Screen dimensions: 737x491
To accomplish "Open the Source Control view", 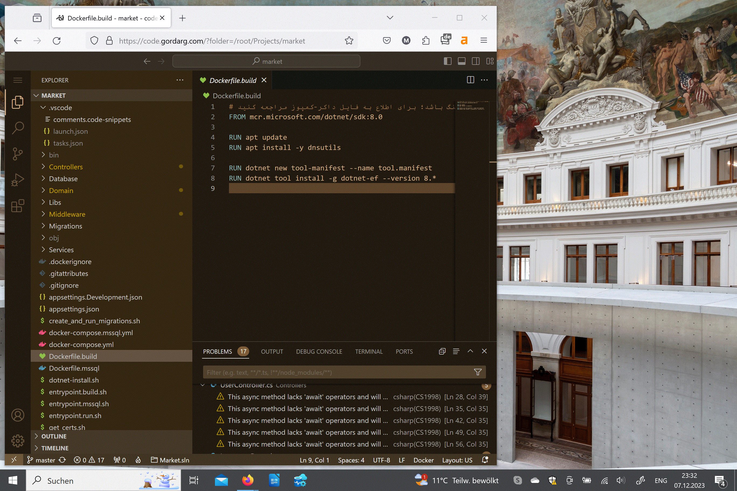I will coord(18,153).
